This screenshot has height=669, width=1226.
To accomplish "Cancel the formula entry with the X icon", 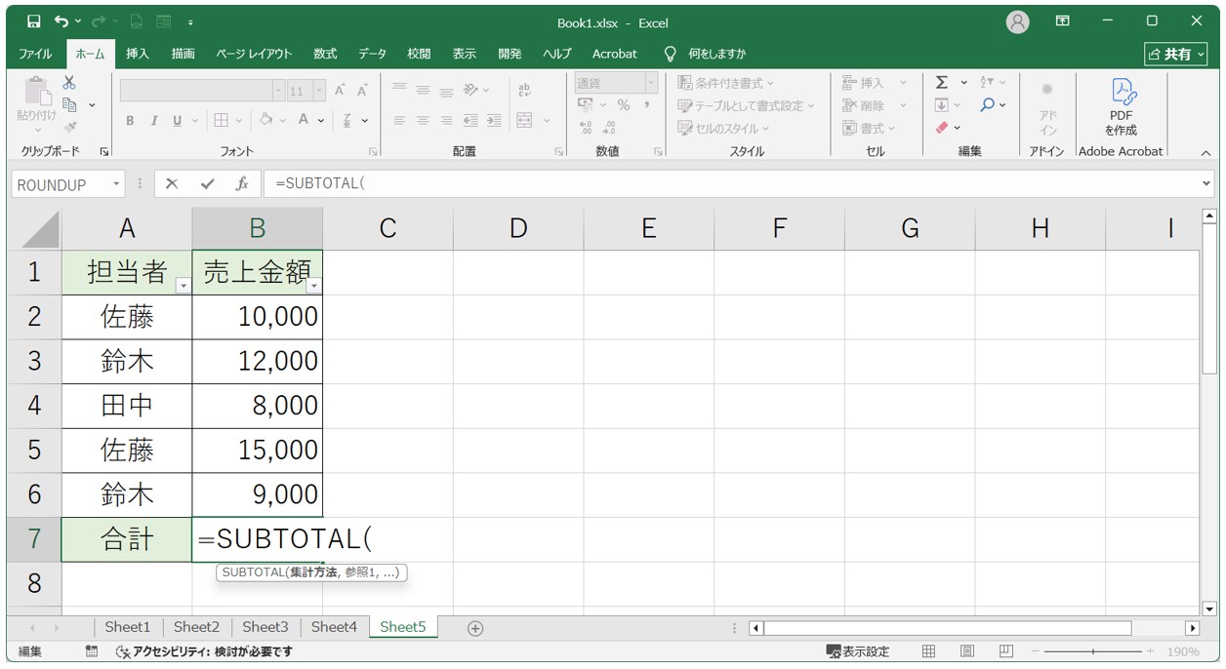I will click(x=172, y=184).
